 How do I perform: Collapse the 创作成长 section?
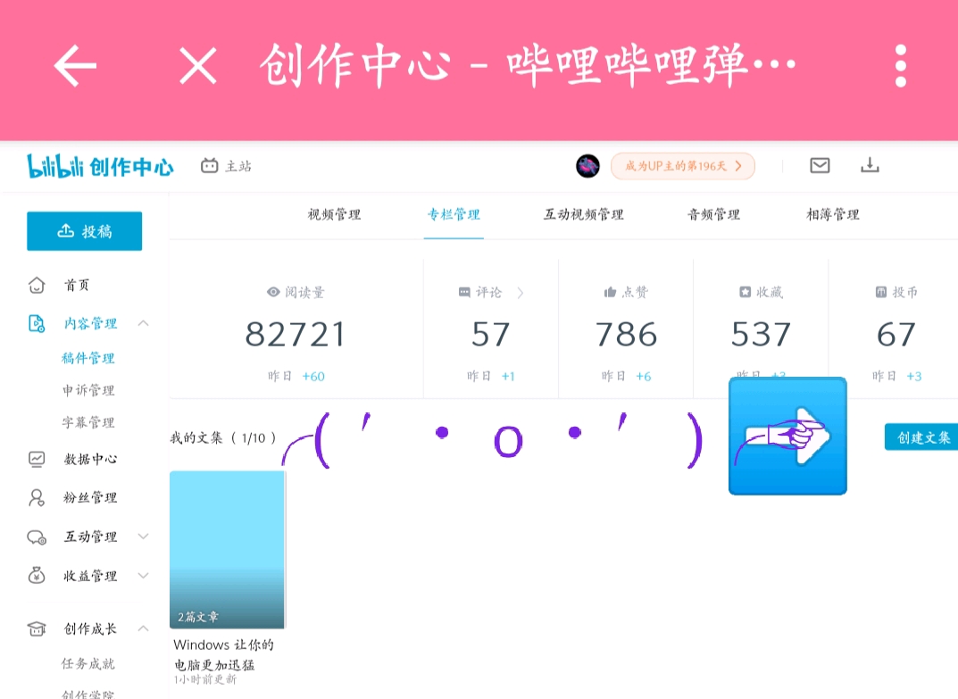click(144, 628)
